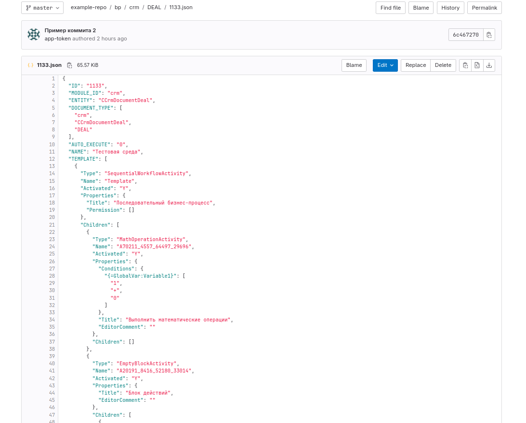Open the master branch dropdown
The height and width of the screenshot is (423, 526).
[42, 8]
